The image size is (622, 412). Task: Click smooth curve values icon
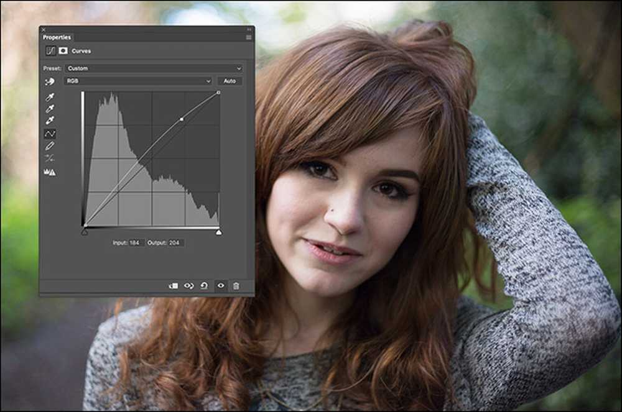pos(50,158)
